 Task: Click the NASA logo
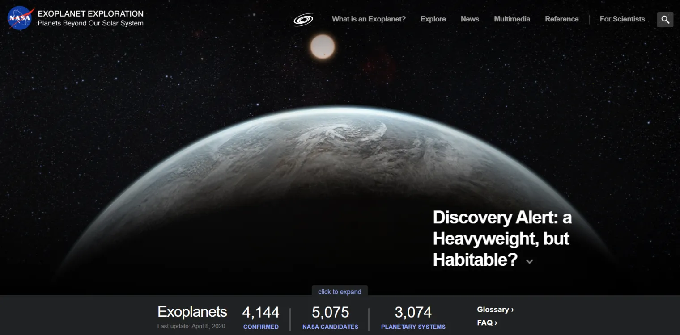pyautogui.click(x=21, y=18)
